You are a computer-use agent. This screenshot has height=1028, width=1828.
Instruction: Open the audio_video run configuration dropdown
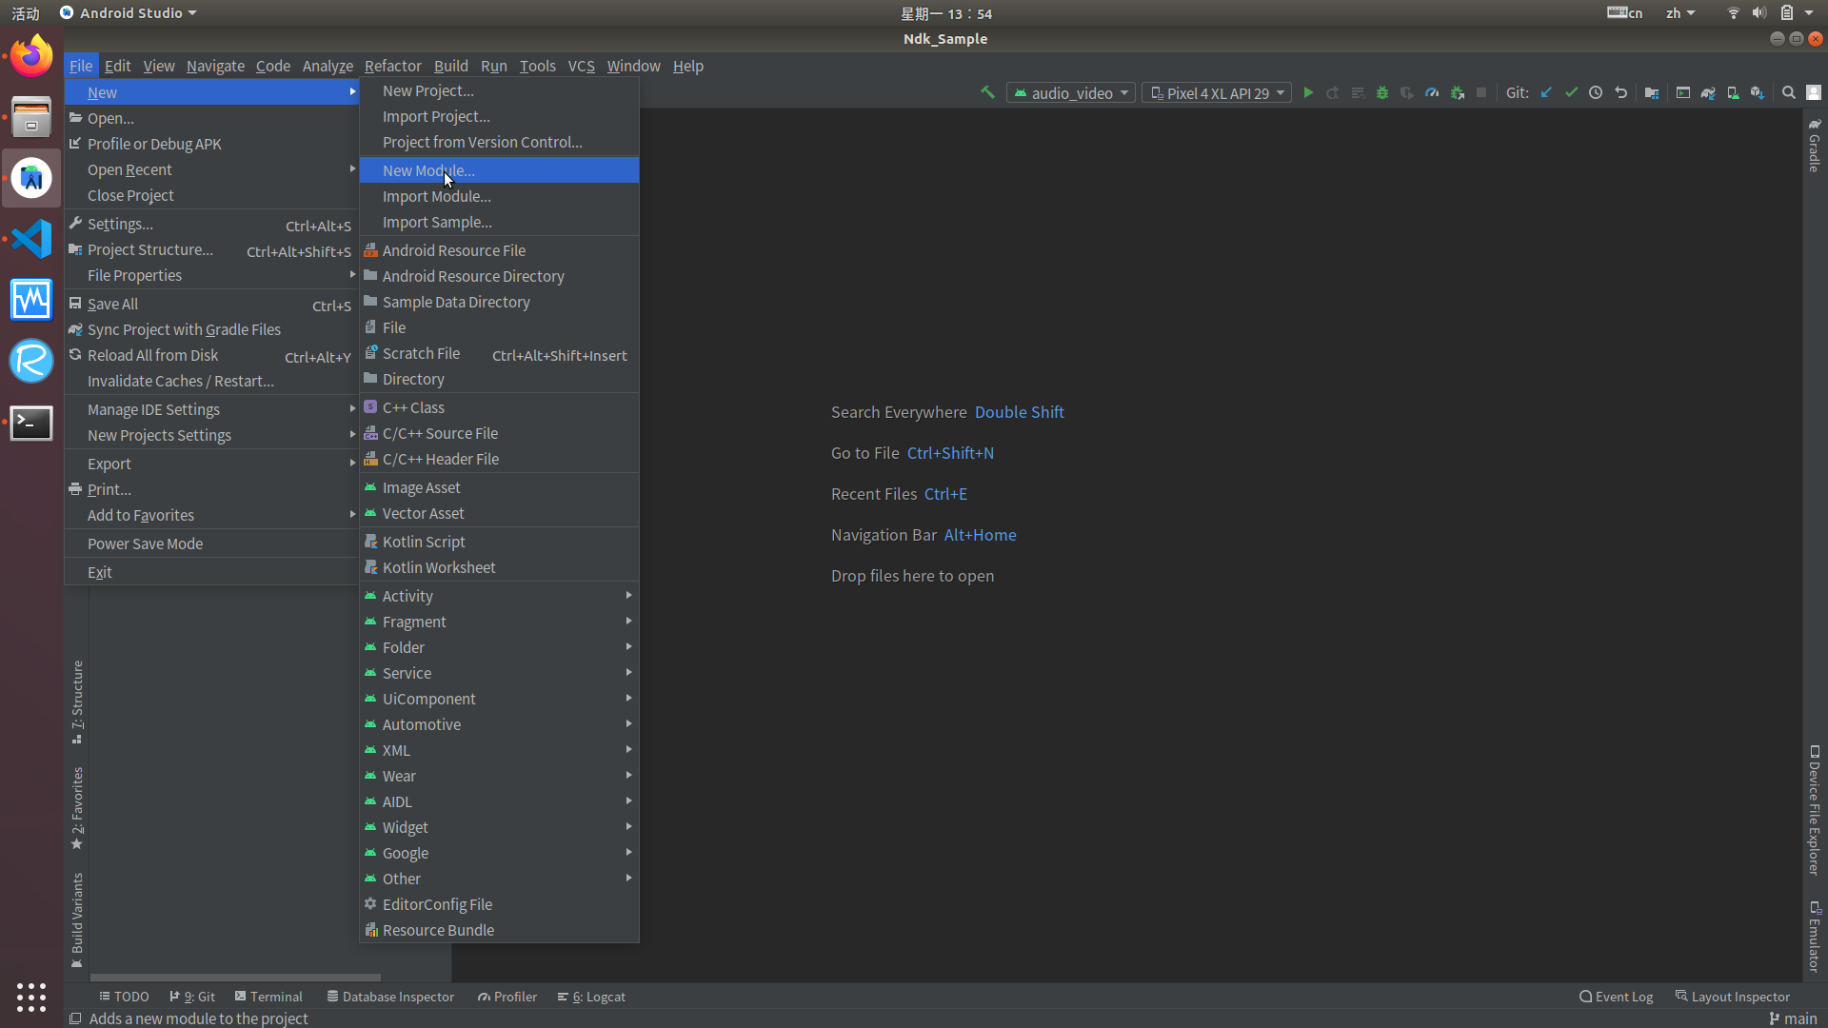[1070, 92]
